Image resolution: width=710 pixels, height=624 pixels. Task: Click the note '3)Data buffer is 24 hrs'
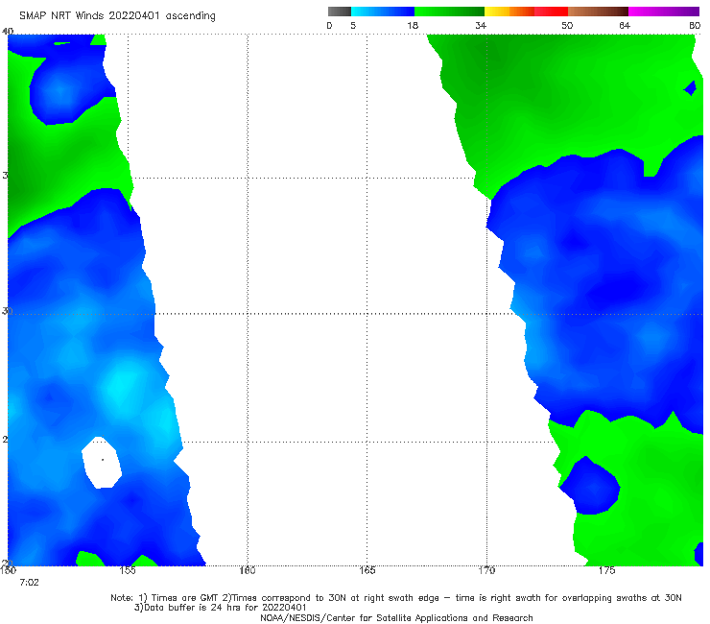pos(221,608)
